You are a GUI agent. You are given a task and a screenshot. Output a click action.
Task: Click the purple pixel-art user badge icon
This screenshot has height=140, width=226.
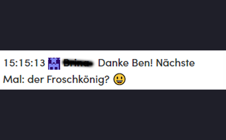tap(54, 64)
